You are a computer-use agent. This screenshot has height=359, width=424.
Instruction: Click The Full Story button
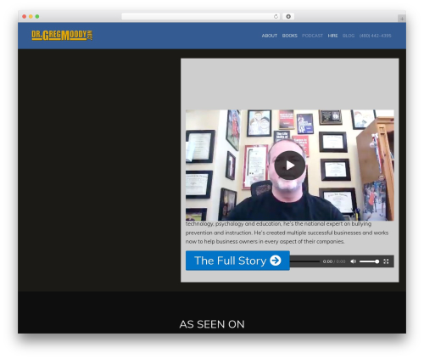click(x=237, y=261)
